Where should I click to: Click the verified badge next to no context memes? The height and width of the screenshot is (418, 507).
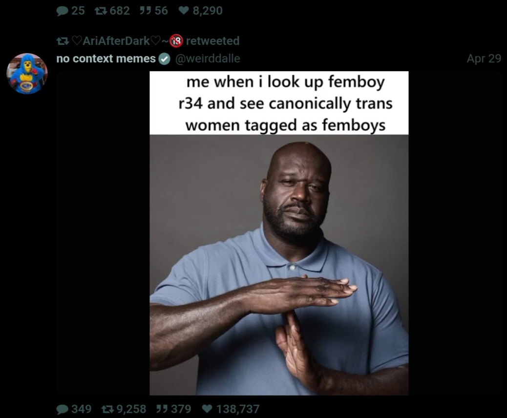click(x=165, y=59)
